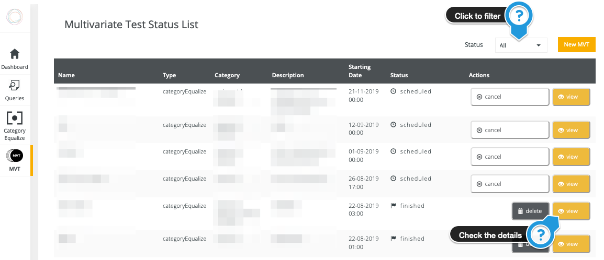604x260 pixels.
Task: Click the help marker near Status filter
Action: coord(519,17)
